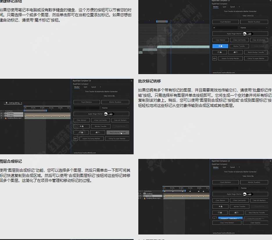Click Batch Marker Transfer in the middle screenshot
Image resolution: width=272 pixels, height=240 pixels.
pyautogui.click(x=118, y=132)
